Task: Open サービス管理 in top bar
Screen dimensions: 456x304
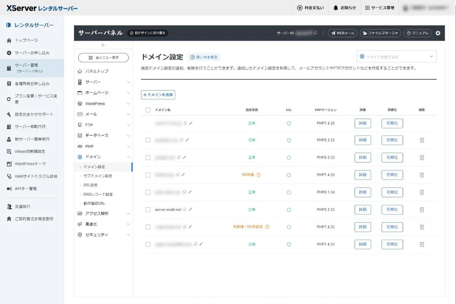Action: [380, 8]
